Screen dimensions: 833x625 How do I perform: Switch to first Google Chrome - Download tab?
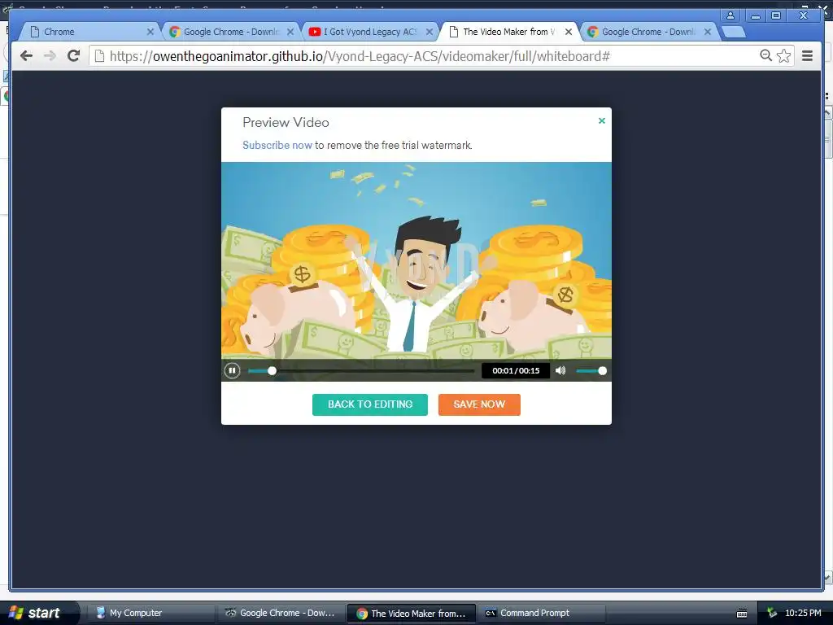pyautogui.click(x=230, y=32)
